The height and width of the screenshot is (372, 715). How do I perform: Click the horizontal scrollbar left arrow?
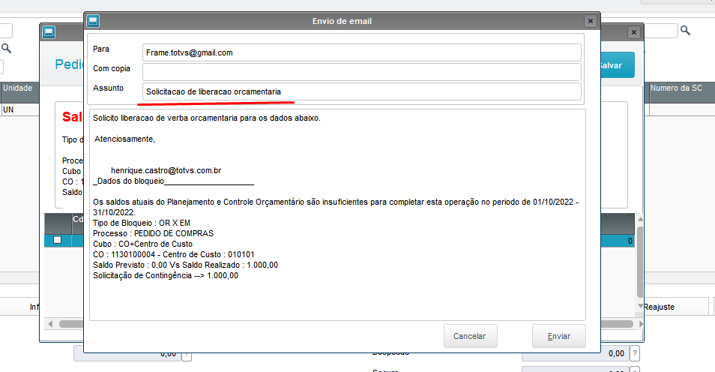point(50,323)
